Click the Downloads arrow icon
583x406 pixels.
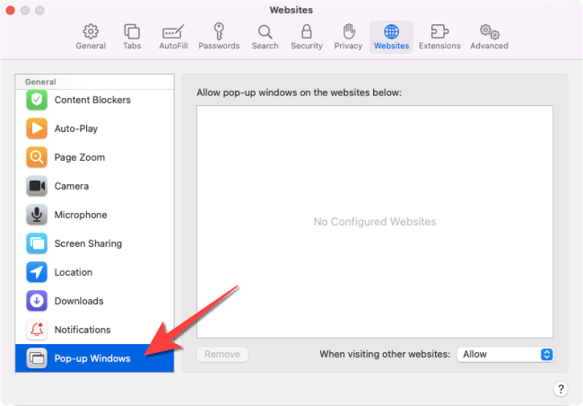(x=37, y=301)
